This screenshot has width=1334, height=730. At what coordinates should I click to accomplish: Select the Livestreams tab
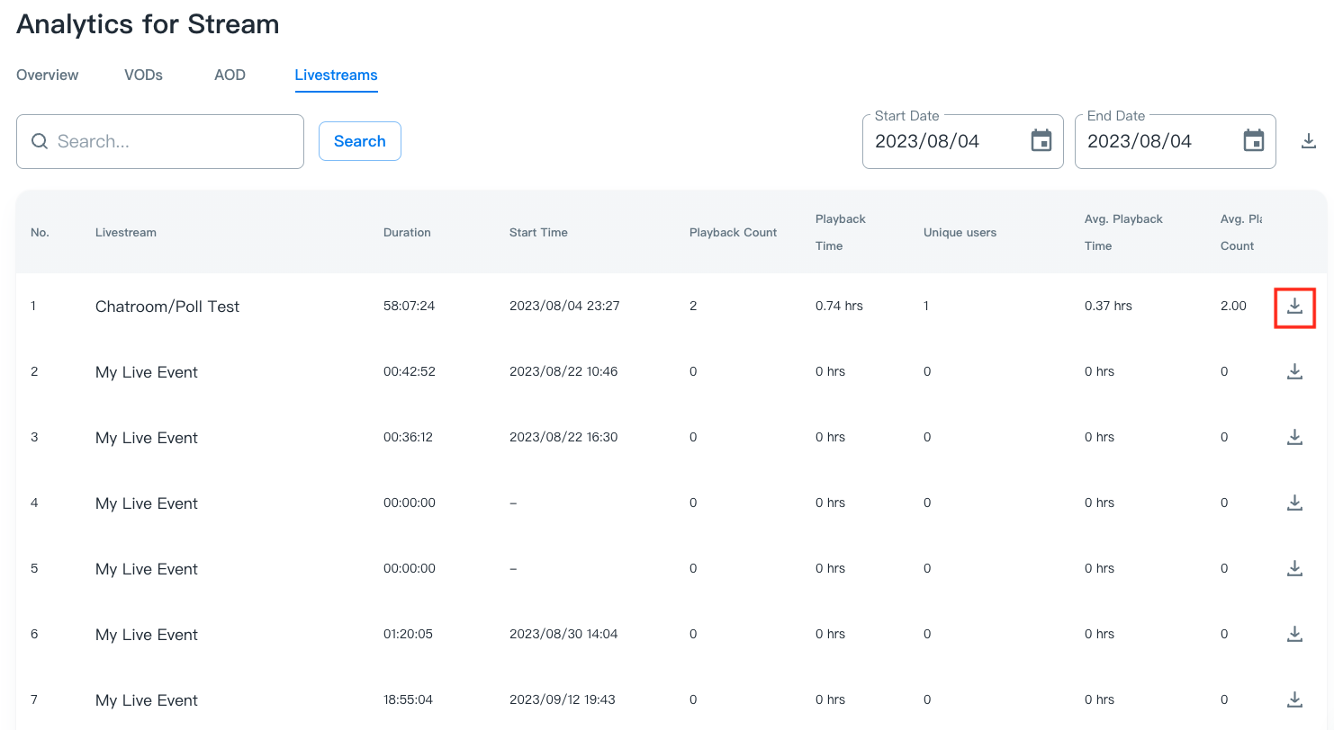336,76
